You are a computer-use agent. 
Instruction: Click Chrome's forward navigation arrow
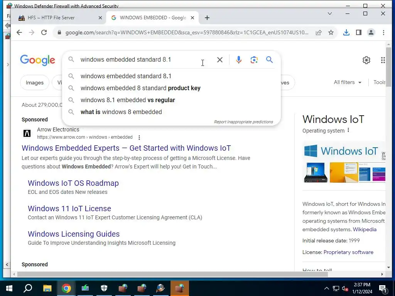coord(32,32)
